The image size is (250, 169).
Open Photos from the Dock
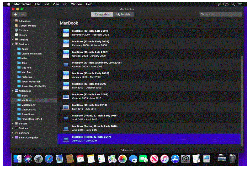coord(123,159)
